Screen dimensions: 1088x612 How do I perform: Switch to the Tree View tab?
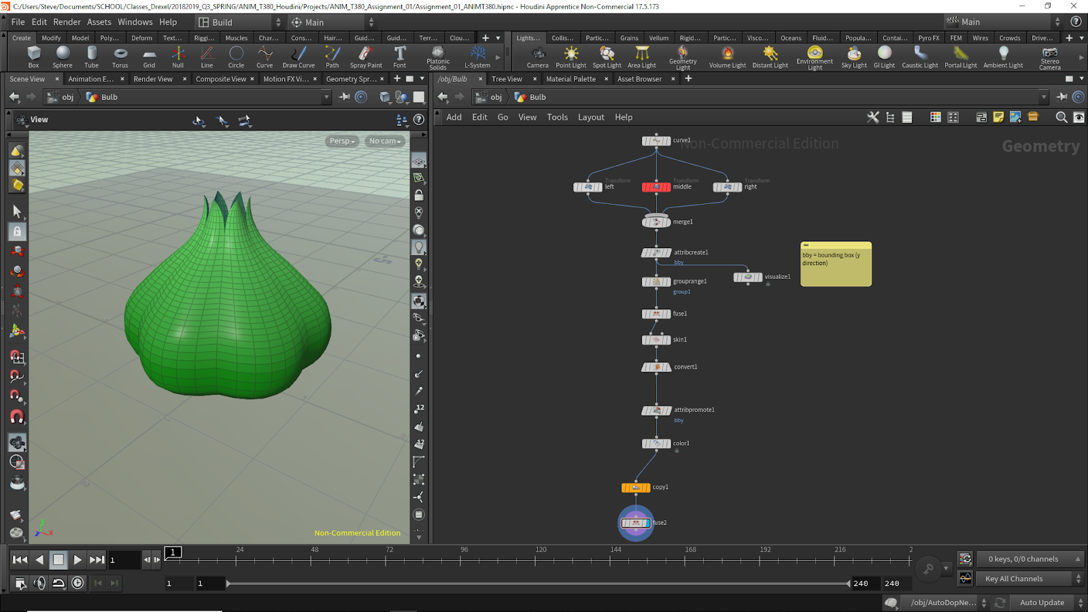[x=507, y=79]
